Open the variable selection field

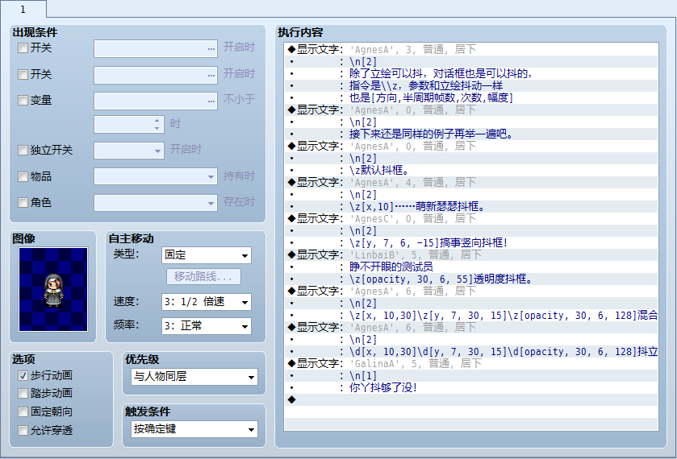(x=156, y=101)
